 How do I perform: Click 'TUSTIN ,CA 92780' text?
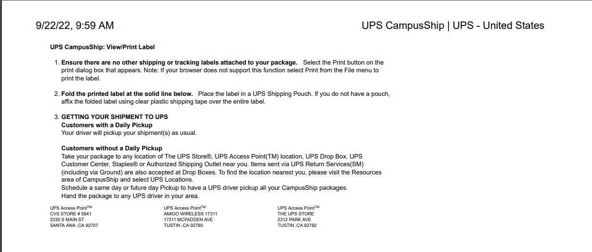pos(183,225)
